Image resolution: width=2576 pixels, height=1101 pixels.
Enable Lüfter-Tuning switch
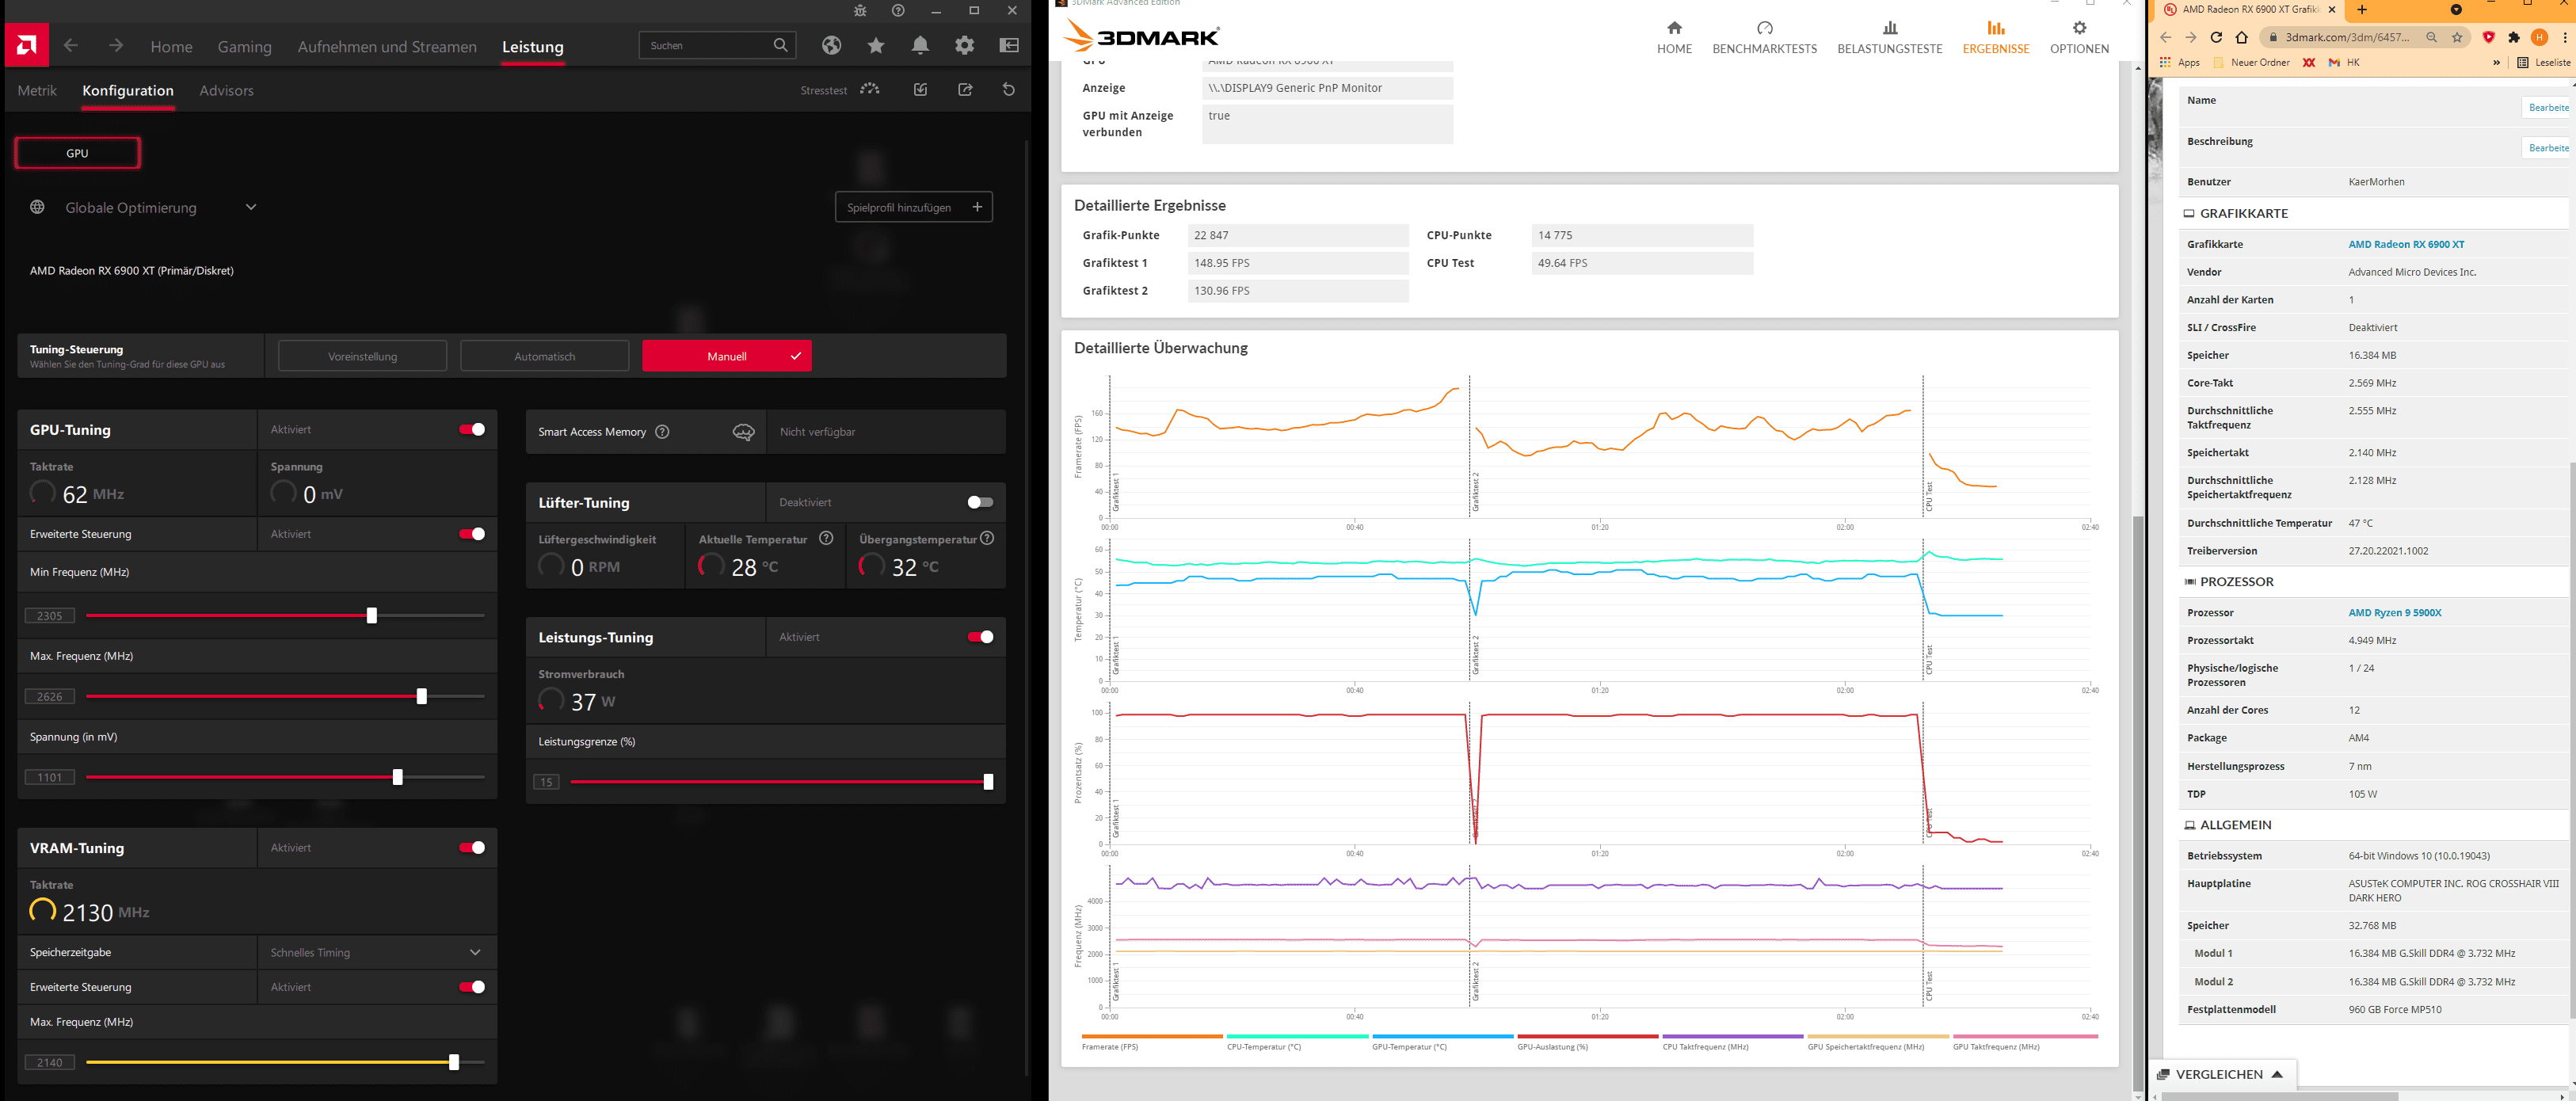point(980,502)
